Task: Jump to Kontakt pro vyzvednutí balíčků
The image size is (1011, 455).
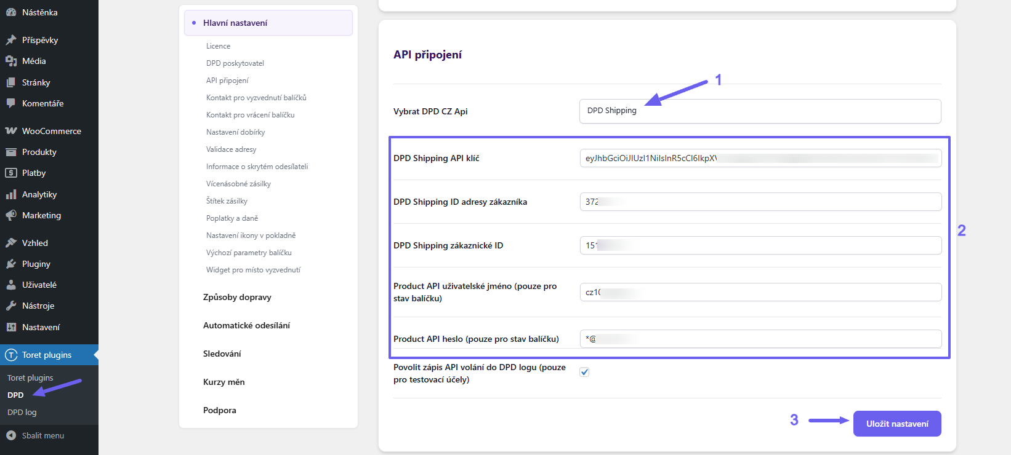Action: tap(256, 98)
